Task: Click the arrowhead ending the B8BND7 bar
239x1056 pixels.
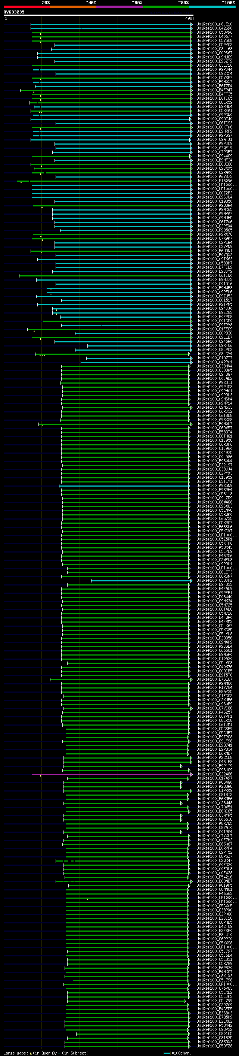Action: (191, 881)
